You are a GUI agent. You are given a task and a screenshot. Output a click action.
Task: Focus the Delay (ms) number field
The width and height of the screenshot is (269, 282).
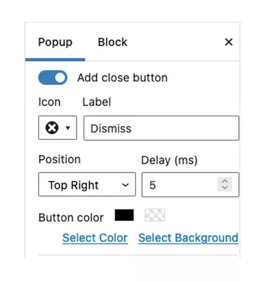point(191,185)
